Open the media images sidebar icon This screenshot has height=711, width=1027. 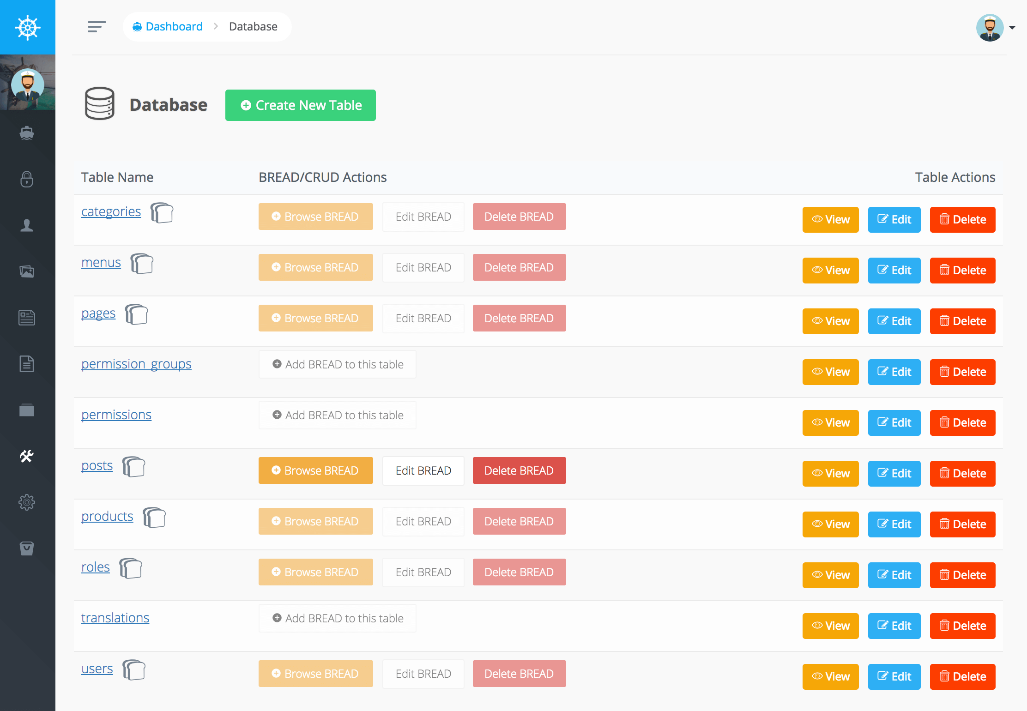coord(27,271)
